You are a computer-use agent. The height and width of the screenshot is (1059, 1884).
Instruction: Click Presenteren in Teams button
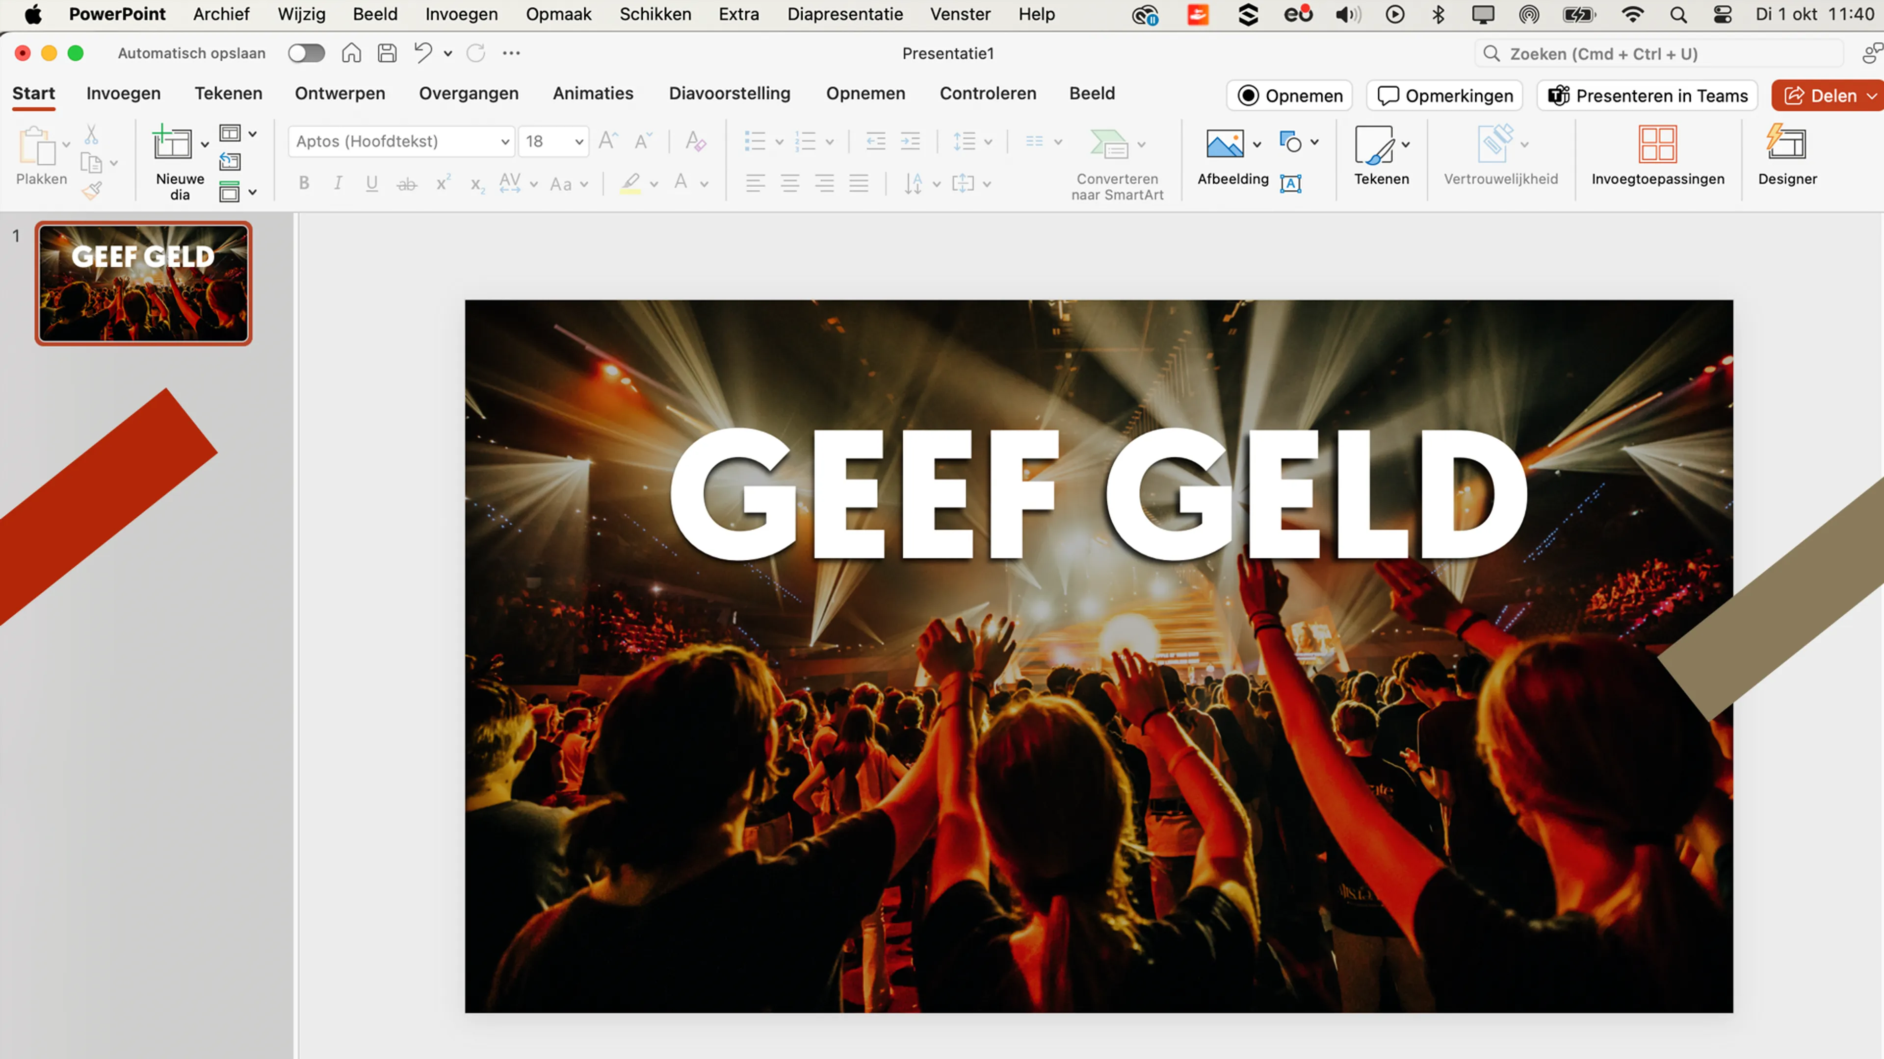pyautogui.click(x=1647, y=96)
